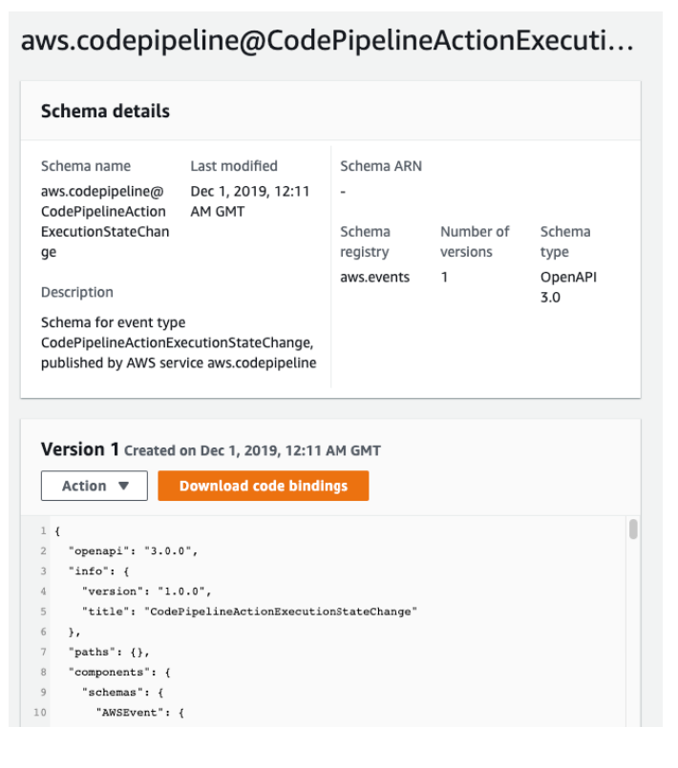Select the Created on Dec 1, 2019 text
The width and height of the screenshot is (678, 768).
click(x=252, y=450)
